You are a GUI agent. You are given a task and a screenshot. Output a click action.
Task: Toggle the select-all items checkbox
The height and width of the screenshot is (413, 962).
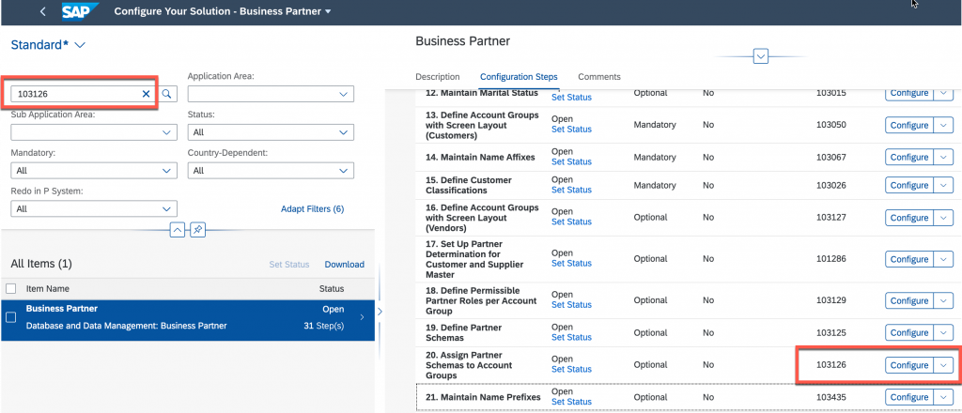tap(10, 288)
